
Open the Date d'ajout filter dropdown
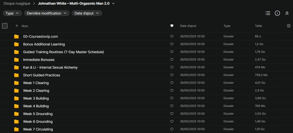click(x=87, y=13)
